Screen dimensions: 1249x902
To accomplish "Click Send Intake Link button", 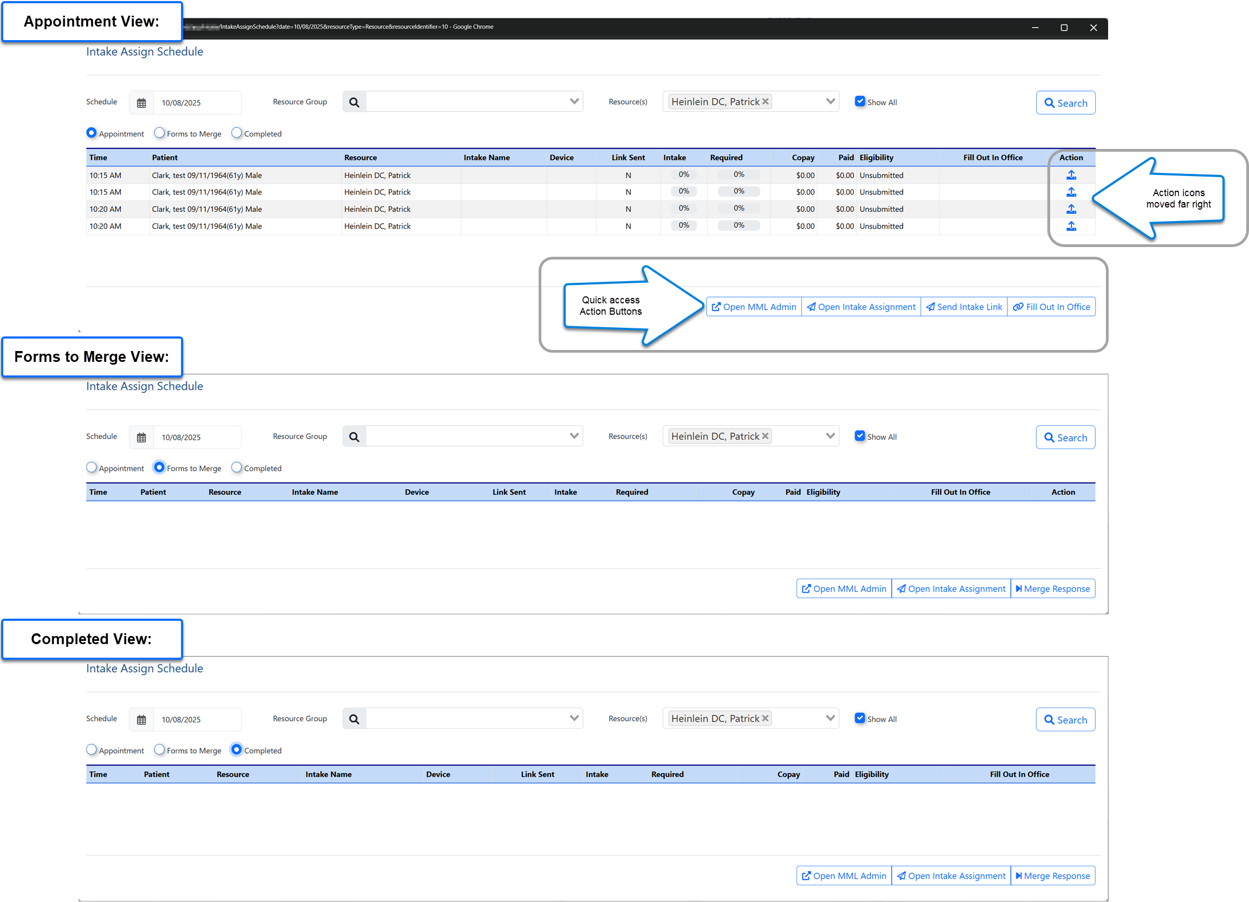I will 964,307.
